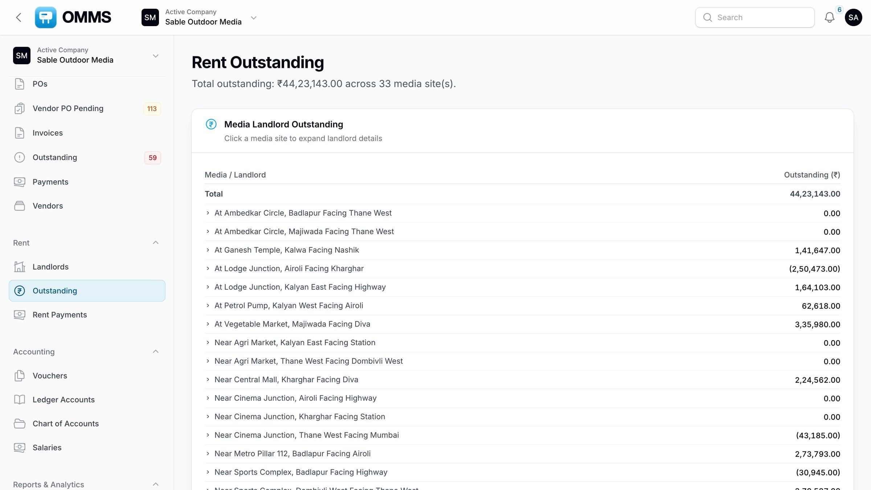
Task: Click the Vendor PO Pending icon
Action: (20, 109)
